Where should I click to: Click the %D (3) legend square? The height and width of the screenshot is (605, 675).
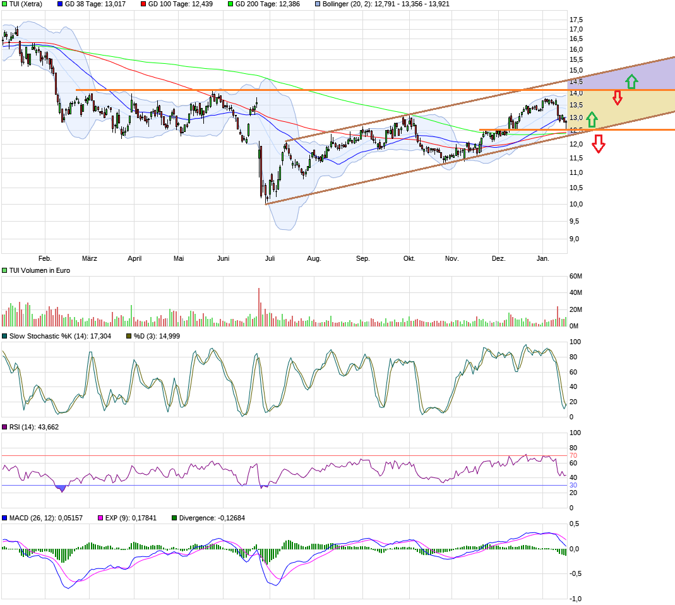[129, 336]
